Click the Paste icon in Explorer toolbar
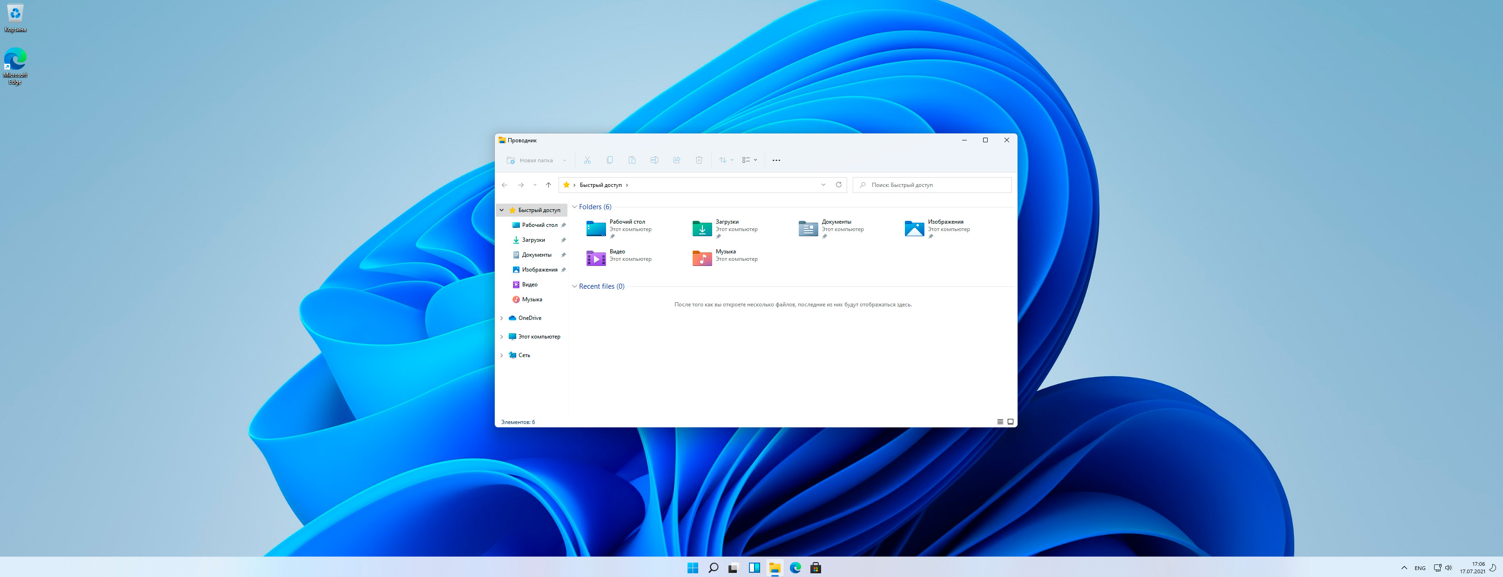The image size is (1503, 577). (632, 160)
